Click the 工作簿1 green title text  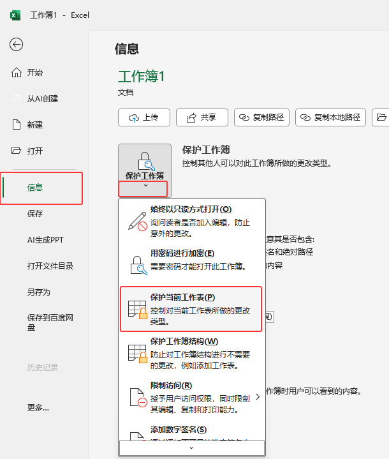(x=142, y=77)
